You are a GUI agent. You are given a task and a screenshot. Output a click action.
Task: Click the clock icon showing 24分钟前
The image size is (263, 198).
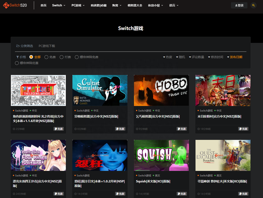coord(14,194)
